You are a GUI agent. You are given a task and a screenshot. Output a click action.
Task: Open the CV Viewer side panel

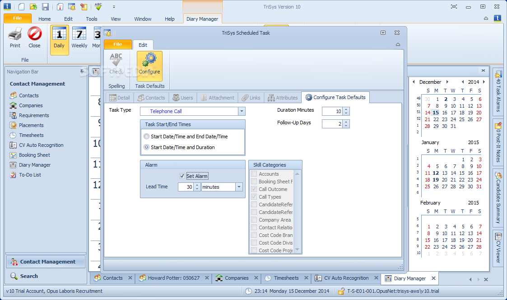pos(498,247)
